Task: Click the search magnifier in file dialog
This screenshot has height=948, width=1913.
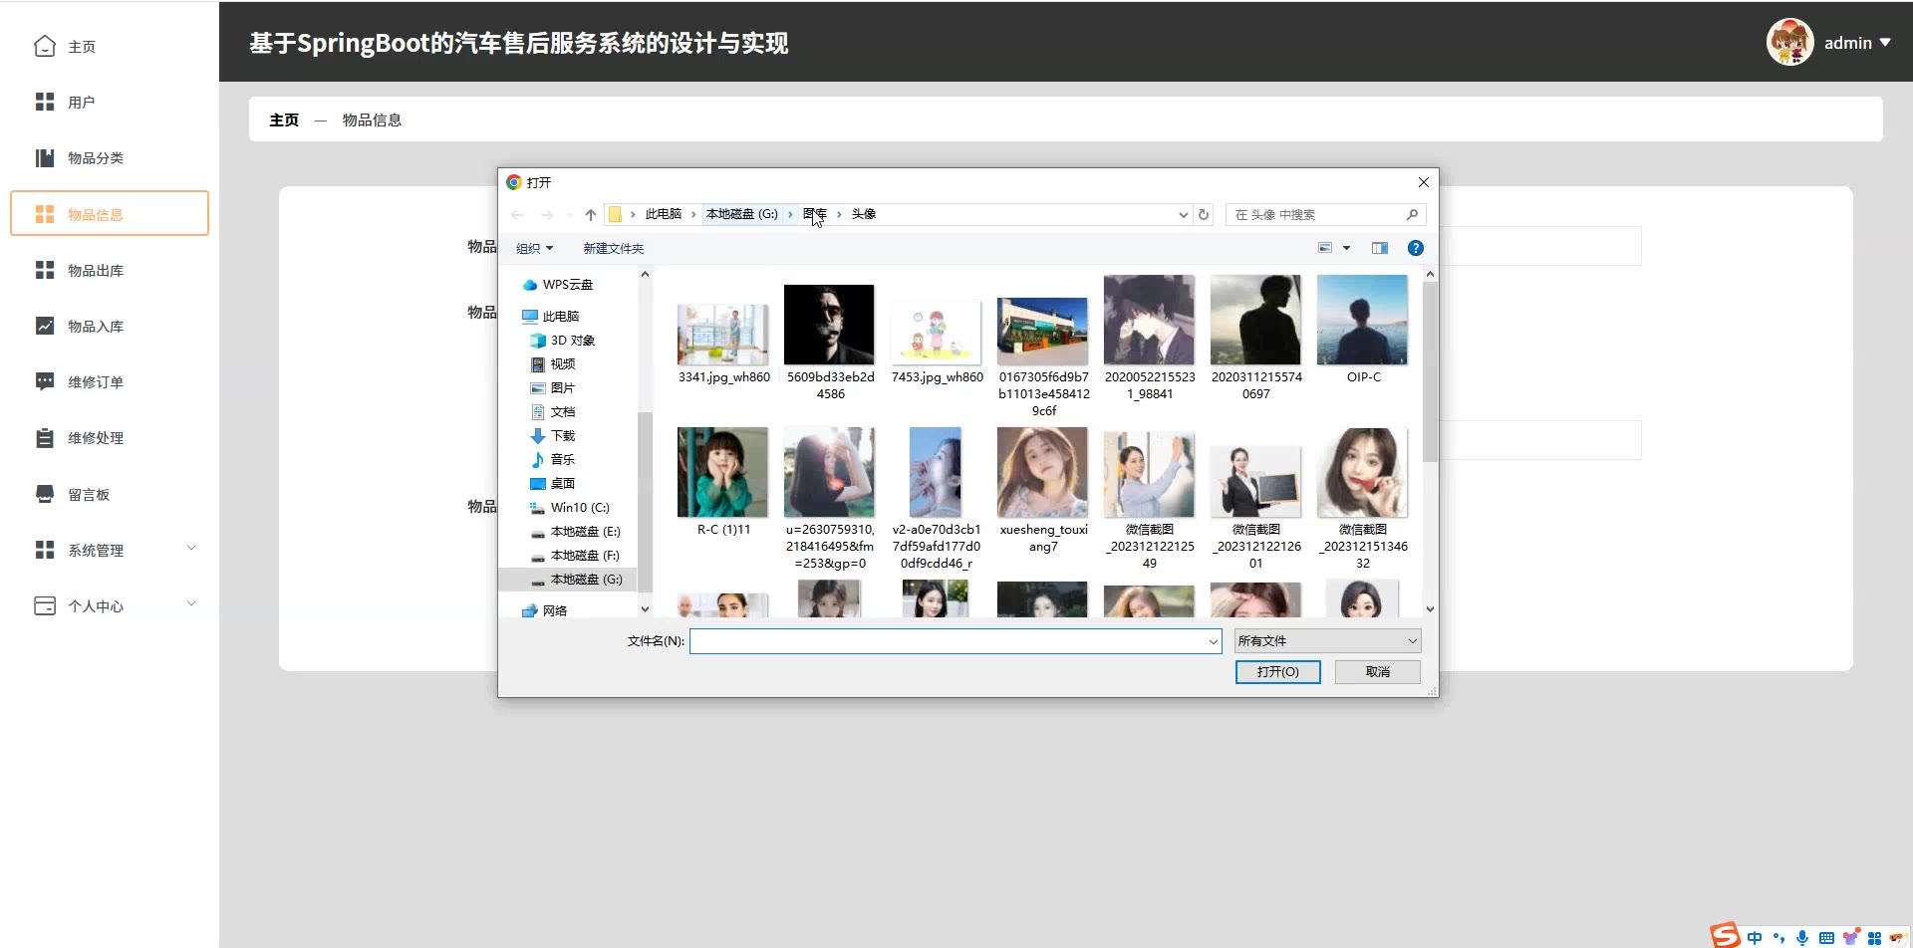Action: pos(1412,214)
